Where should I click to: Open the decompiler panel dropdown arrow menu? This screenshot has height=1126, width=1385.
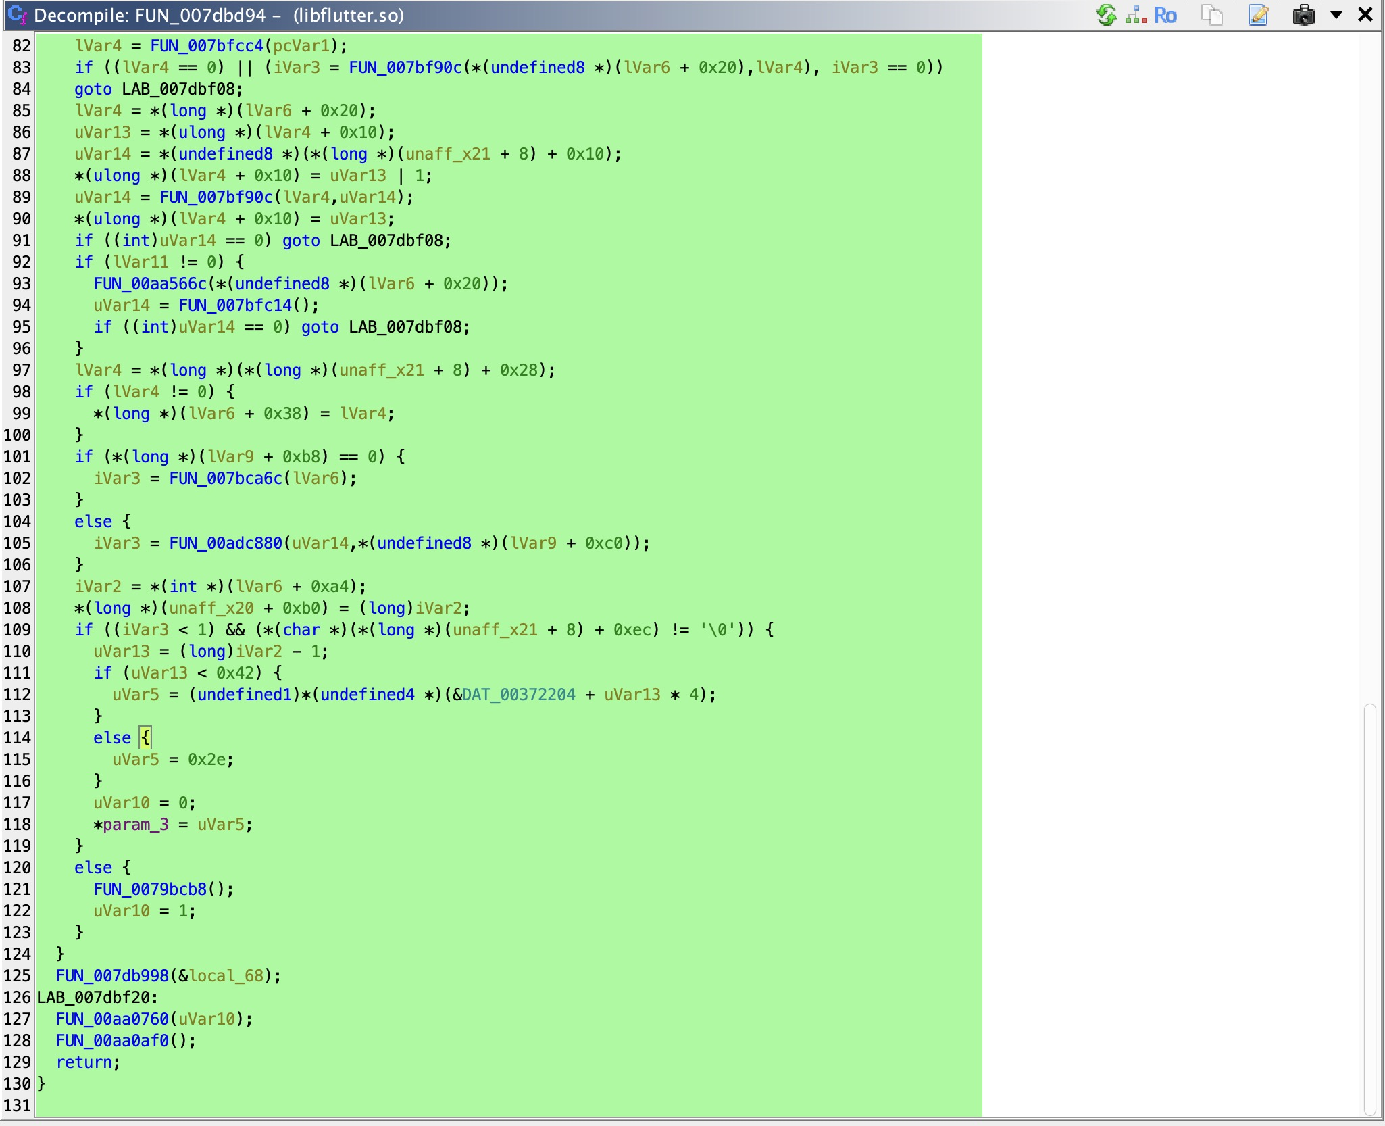click(x=1336, y=15)
